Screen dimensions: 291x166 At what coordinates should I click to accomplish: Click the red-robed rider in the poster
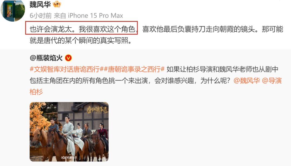[x=103, y=134]
